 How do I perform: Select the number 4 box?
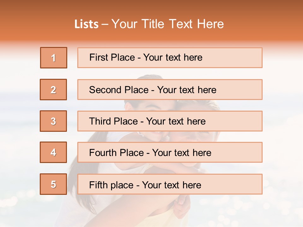53,152
